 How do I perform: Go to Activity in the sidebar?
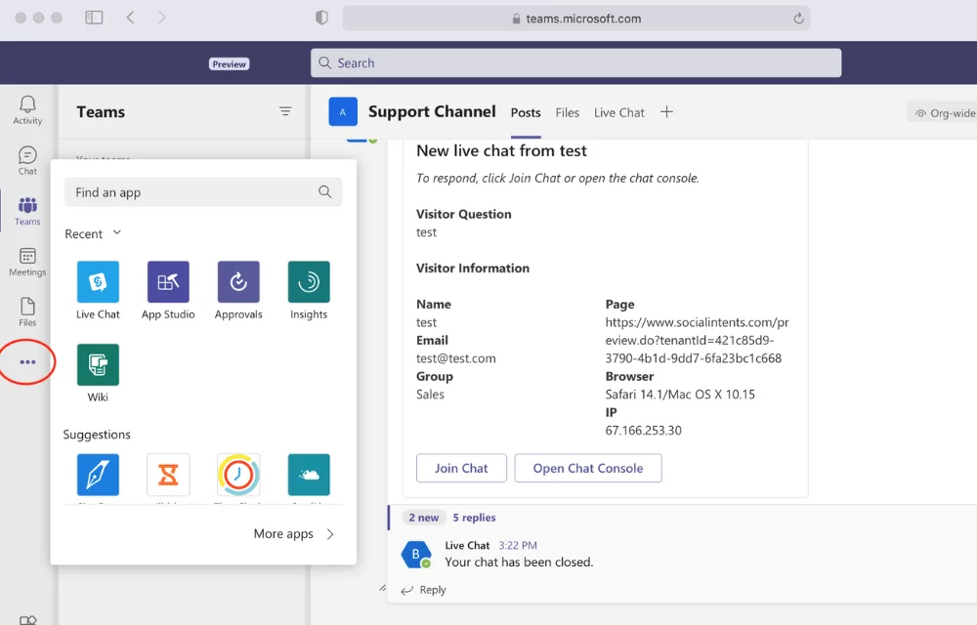pyautogui.click(x=27, y=109)
